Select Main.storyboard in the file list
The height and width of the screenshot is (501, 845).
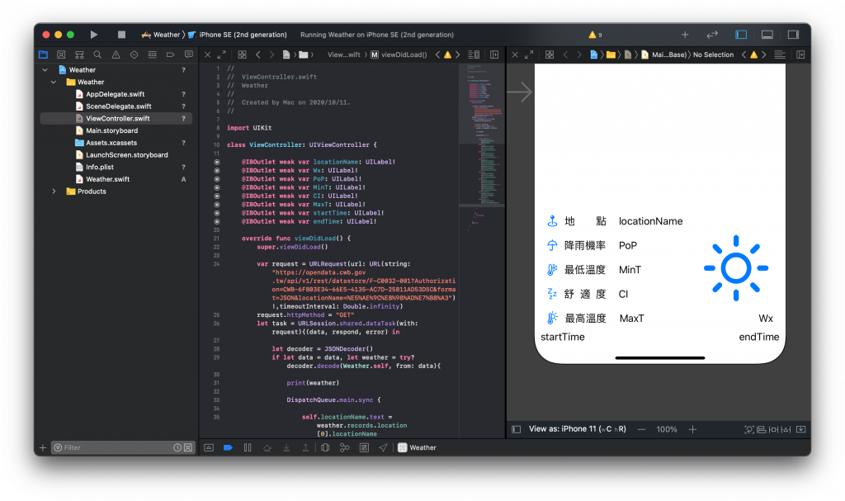(111, 130)
